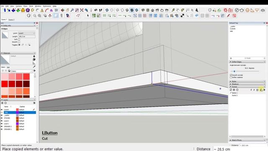This screenshot has width=268, height=151.
Task: Click the Edit tab in Materials
Action: (8, 67)
